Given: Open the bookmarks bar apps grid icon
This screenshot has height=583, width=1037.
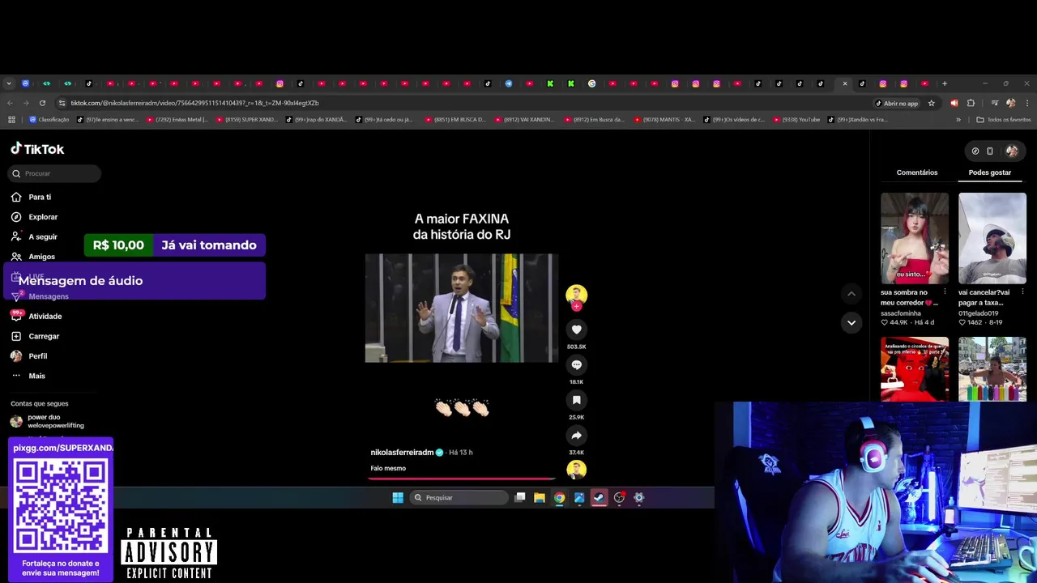Looking at the screenshot, I should click(11, 120).
